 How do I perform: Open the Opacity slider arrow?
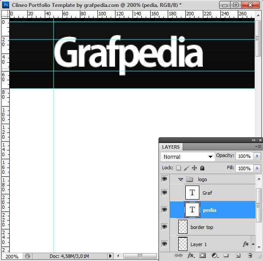257,156
